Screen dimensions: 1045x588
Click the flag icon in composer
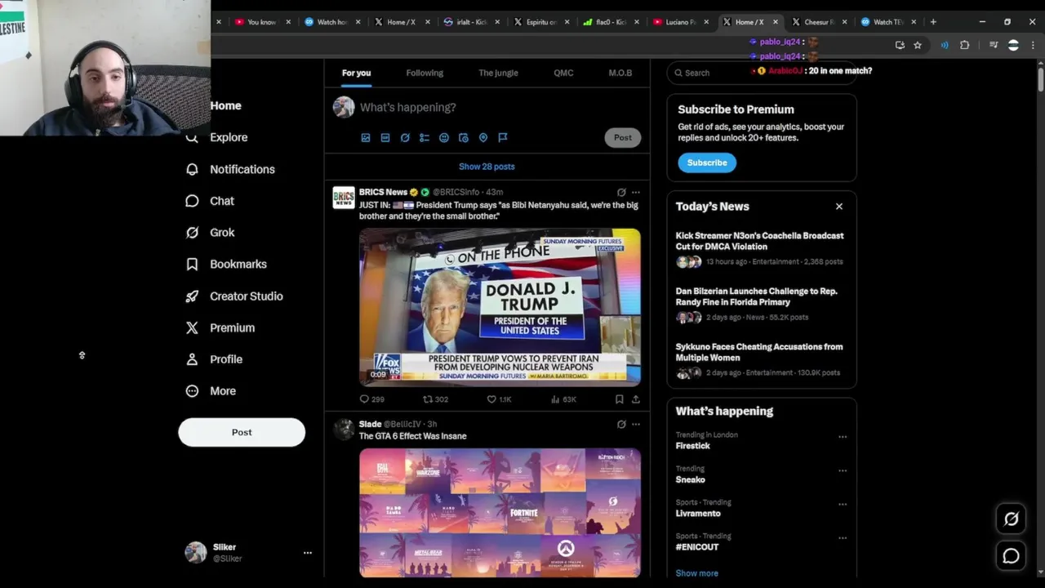tap(503, 138)
